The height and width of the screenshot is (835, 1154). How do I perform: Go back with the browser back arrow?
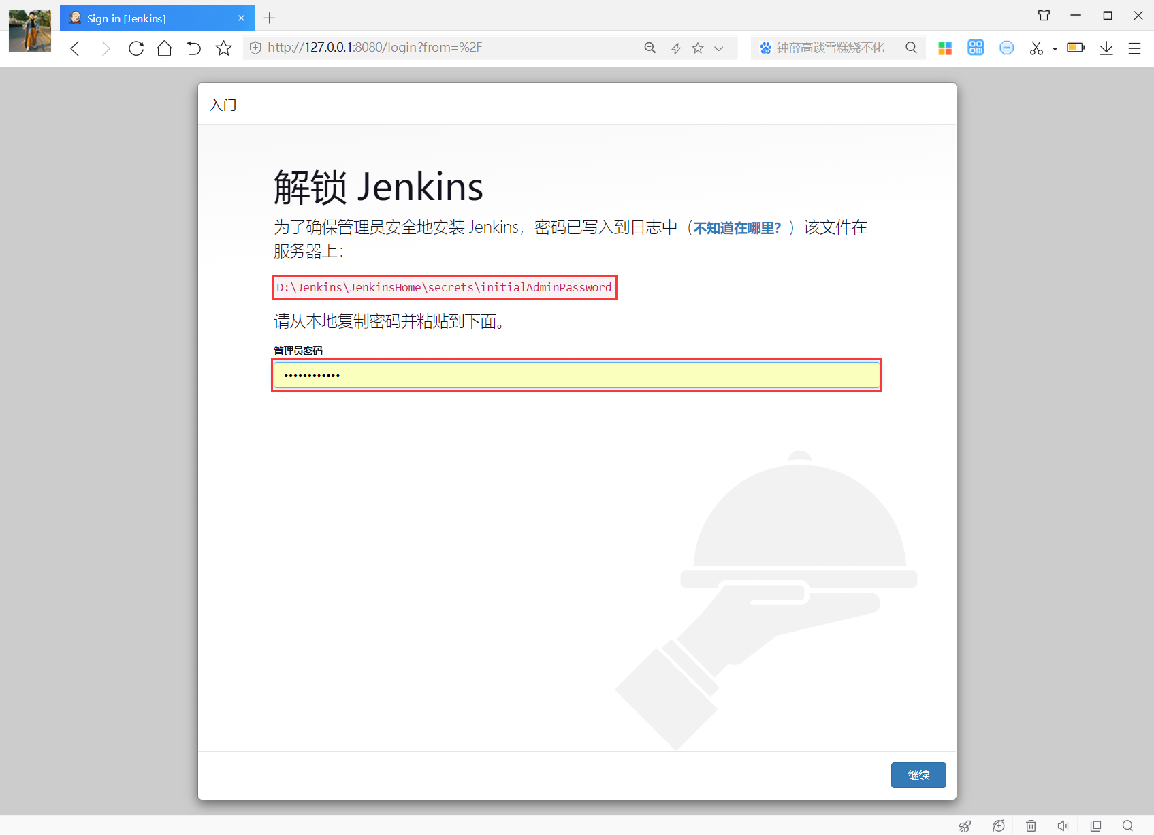75,48
